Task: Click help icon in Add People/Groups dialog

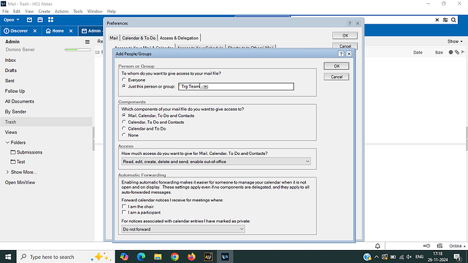Action: click(341, 54)
